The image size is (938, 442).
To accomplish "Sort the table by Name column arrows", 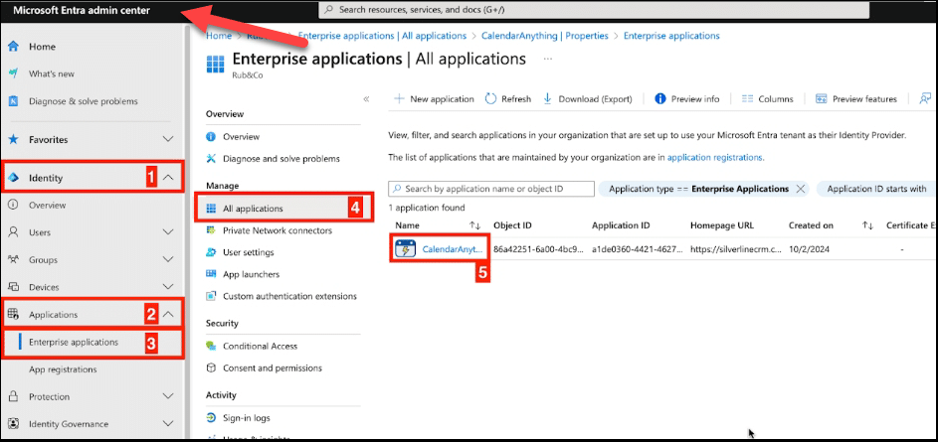I will [475, 225].
